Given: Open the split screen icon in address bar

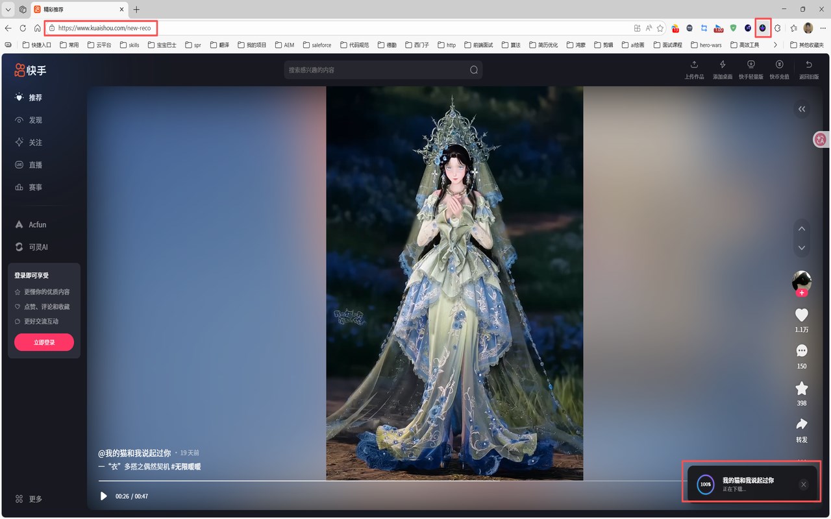Looking at the screenshot, I should [637, 28].
